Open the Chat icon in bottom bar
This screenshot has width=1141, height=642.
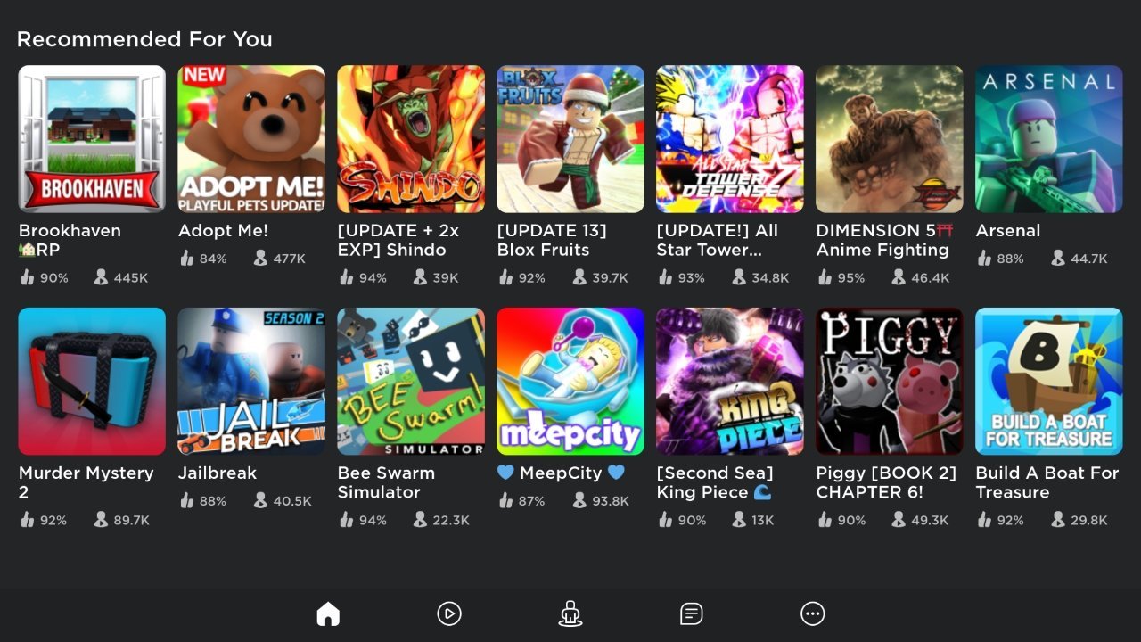click(691, 613)
